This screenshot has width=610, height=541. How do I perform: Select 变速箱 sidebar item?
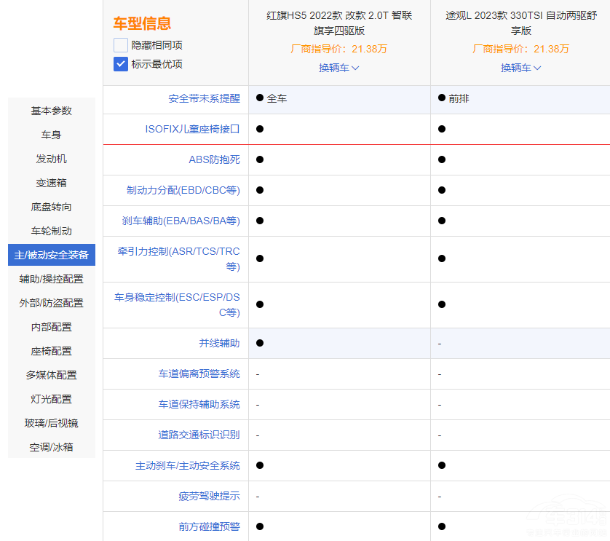(52, 183)
